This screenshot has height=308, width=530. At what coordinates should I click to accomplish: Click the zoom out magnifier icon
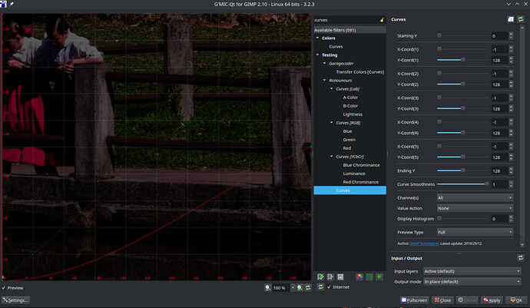(x=267, y=287)
